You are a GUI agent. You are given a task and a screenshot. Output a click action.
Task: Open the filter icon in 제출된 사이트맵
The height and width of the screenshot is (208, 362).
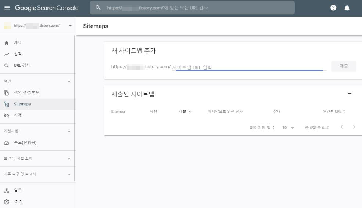click(x=349, y=94)
